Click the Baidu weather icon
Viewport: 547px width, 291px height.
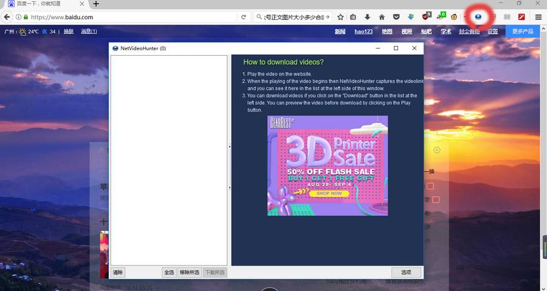(x=22, y=32)
